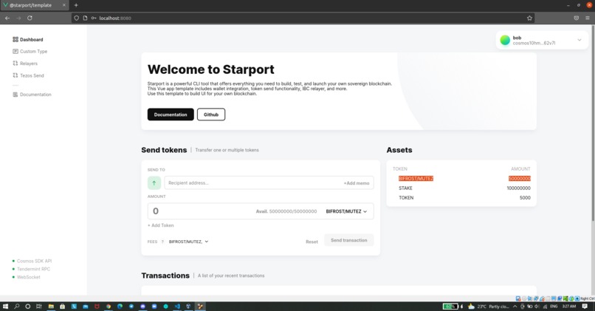
Task: Click the Reset button
Action: (x=312, y=242)
